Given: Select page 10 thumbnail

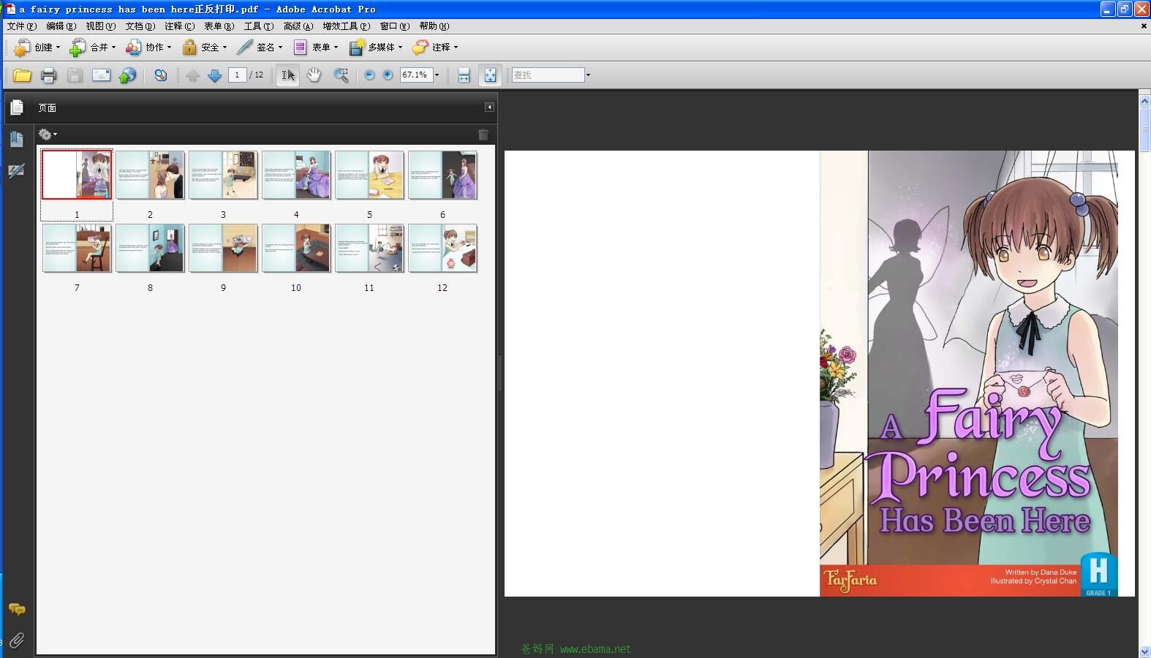Looking at the screenshot, I should coord(296,248).
